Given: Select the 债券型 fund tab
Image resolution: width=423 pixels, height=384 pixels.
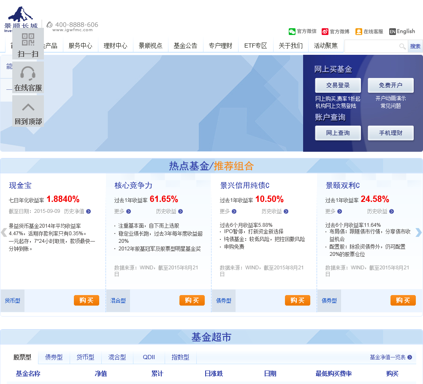Looking at the screenshot, I should 54,357.
